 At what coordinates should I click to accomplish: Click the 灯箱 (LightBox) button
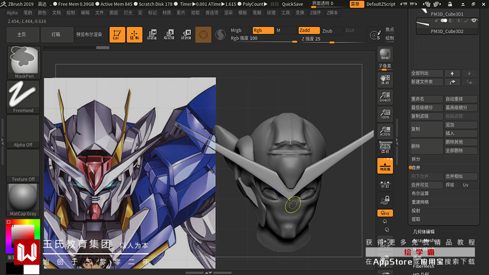tap(57, 34)
